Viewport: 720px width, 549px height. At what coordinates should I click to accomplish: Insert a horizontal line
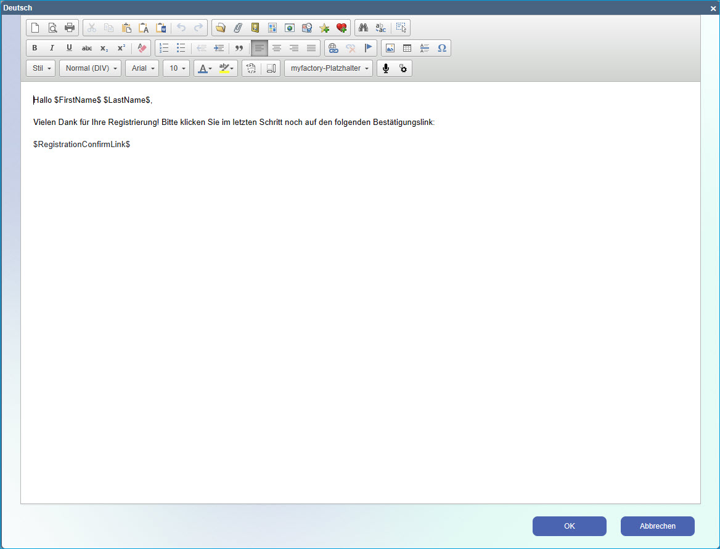[x=424, y=48]
